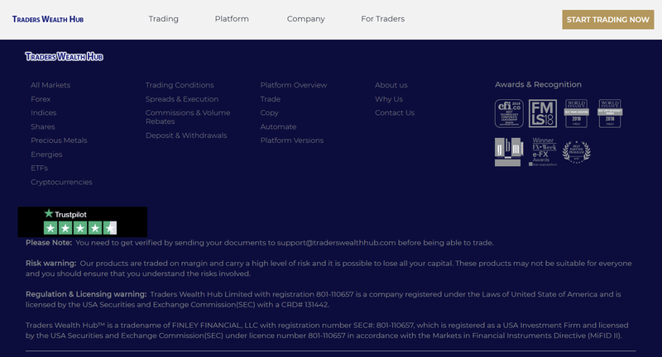
Task: Open Deposit & Withdrawals page link
Action: [186, 136]
